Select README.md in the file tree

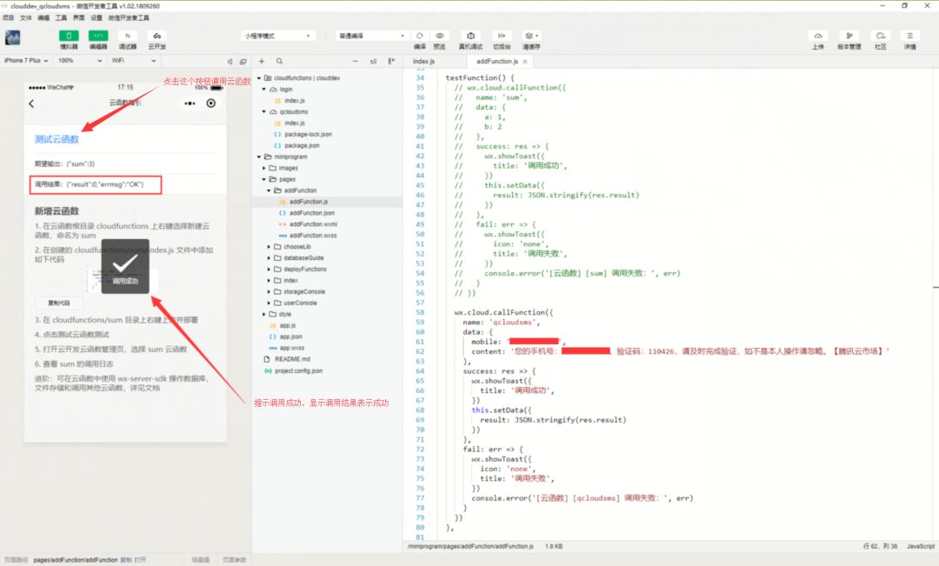pos(291,359)
